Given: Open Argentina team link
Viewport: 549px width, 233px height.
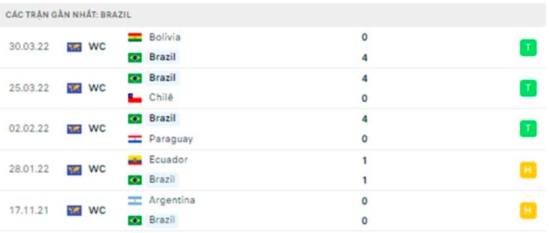Looking at the screenshot, I should pos(172,200).
